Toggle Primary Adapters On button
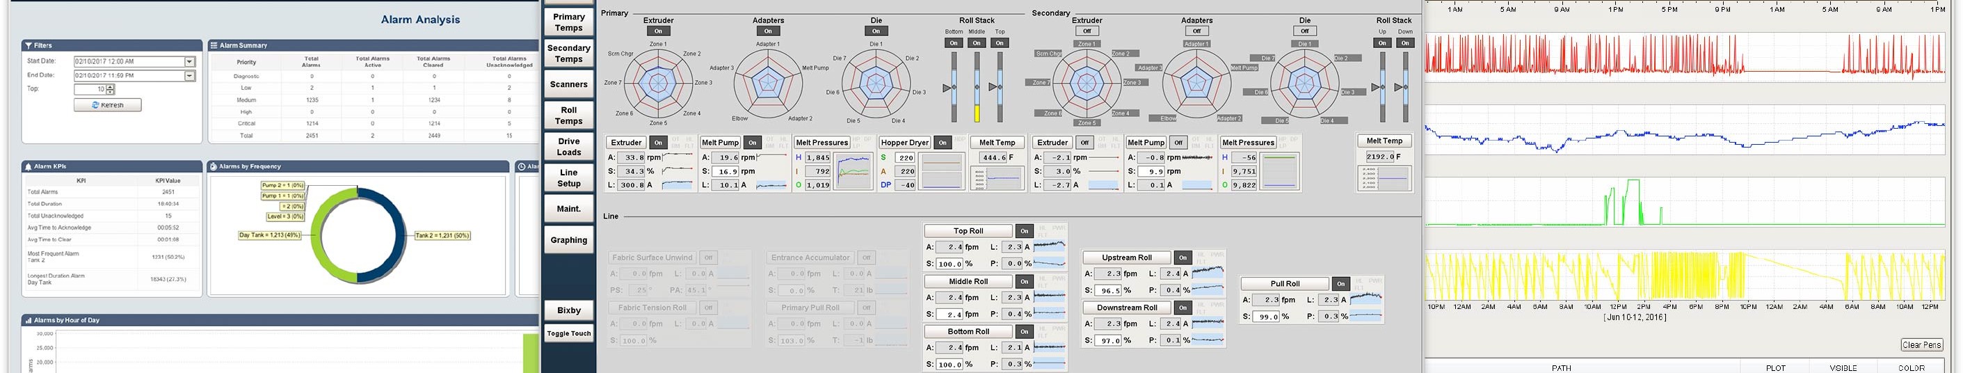The height and width of the screenshot is (373, 1963). [x=768, y=31]
